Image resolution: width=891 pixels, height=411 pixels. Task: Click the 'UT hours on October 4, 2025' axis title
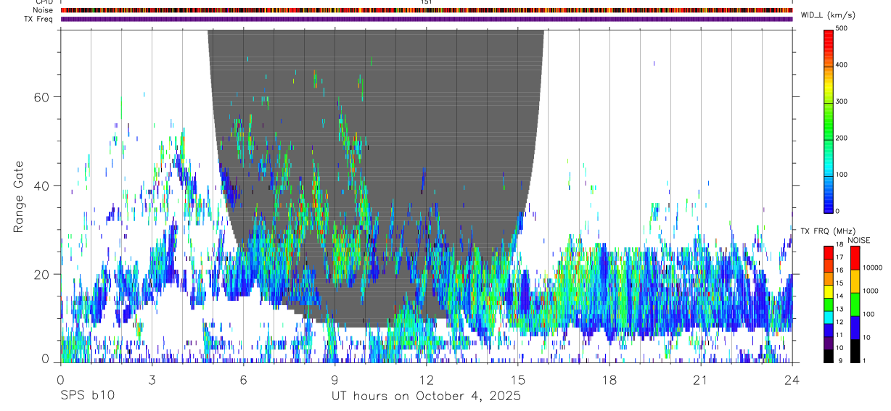pos(426,397)
